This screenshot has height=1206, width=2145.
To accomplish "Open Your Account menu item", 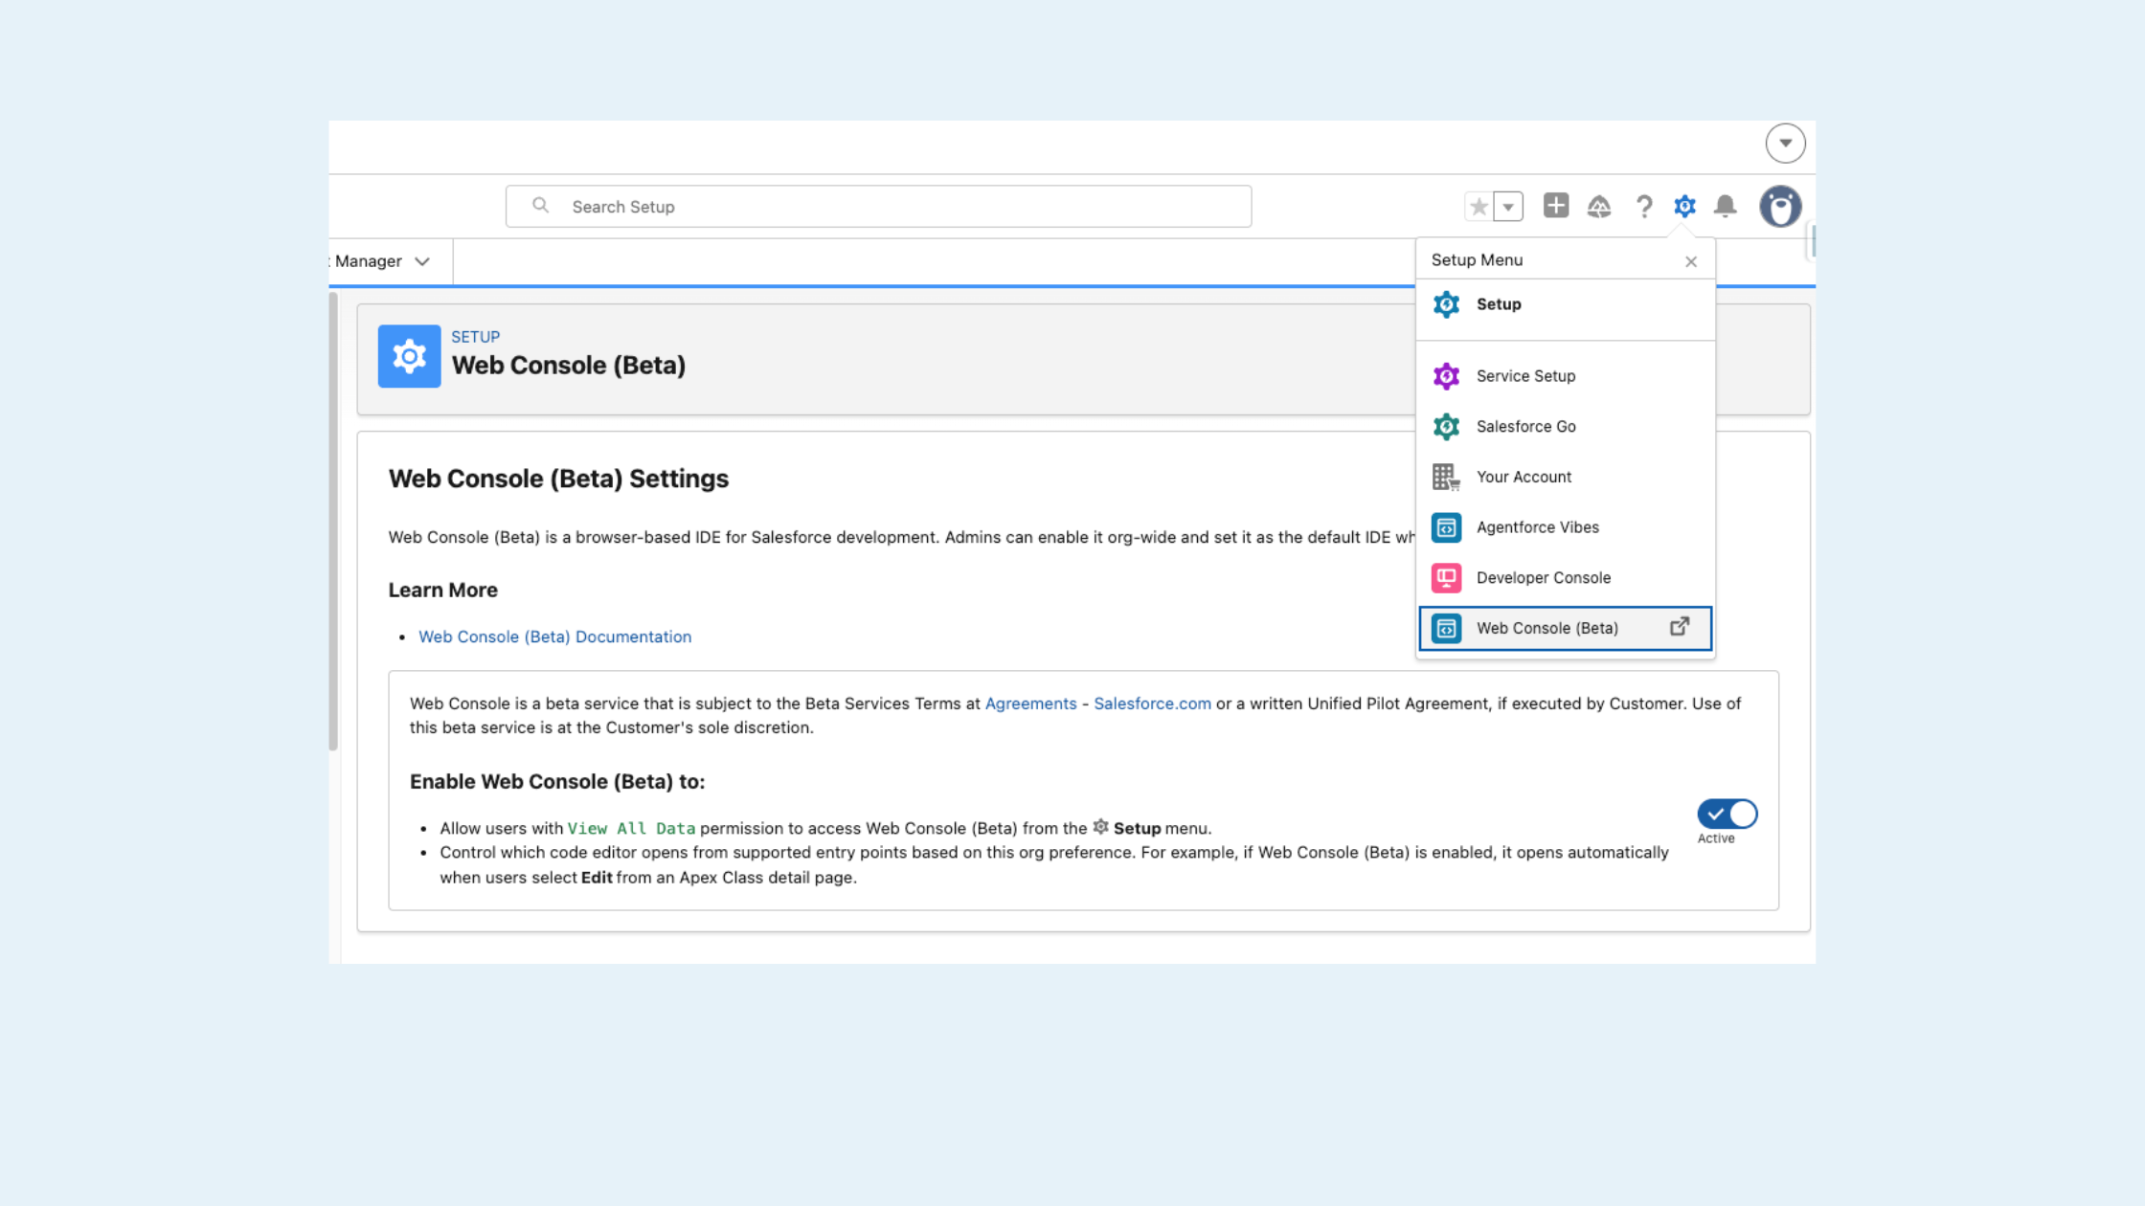I will [x=1565, y=477].
